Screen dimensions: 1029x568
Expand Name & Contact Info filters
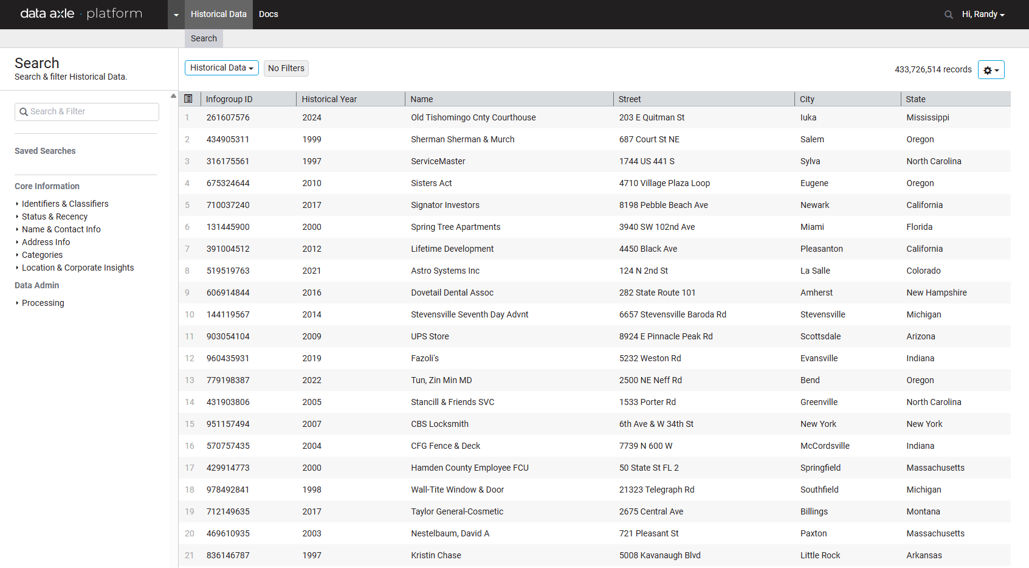click(x=61, y=229)
